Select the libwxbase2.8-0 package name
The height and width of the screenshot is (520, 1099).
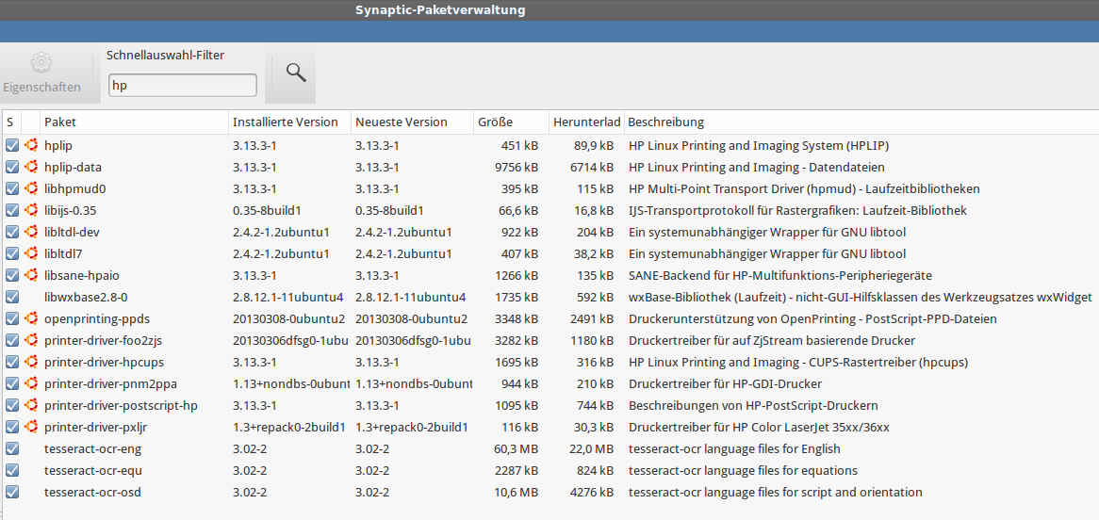click(x=86, y=297)
